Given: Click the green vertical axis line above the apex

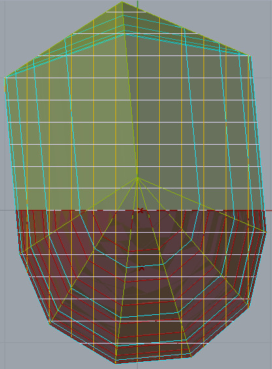Looking at the screenshot, I should tap(138, 4).
